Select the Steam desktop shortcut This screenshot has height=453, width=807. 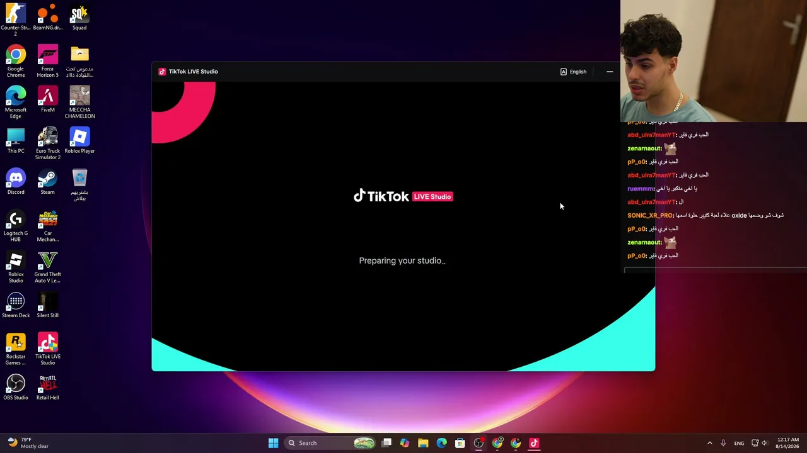coord(47,182)
